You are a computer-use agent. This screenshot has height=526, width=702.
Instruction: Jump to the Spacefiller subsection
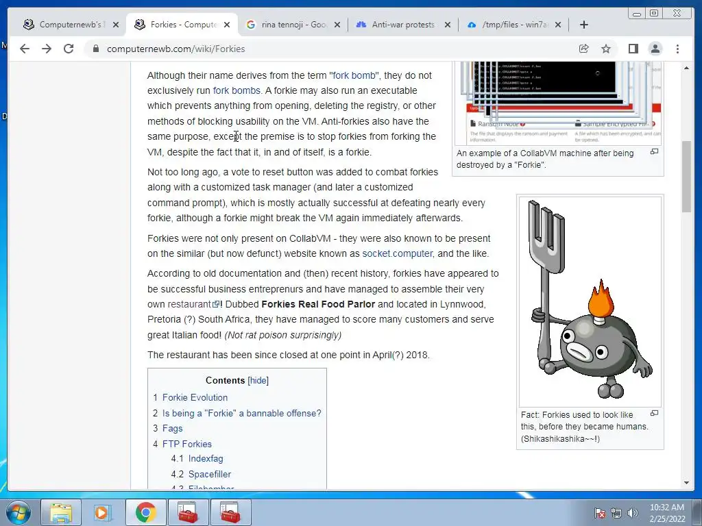[x=210, y=474]
